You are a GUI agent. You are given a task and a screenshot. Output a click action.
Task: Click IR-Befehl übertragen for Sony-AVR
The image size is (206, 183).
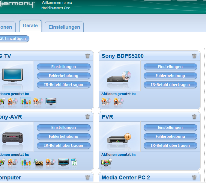(64, 146)
